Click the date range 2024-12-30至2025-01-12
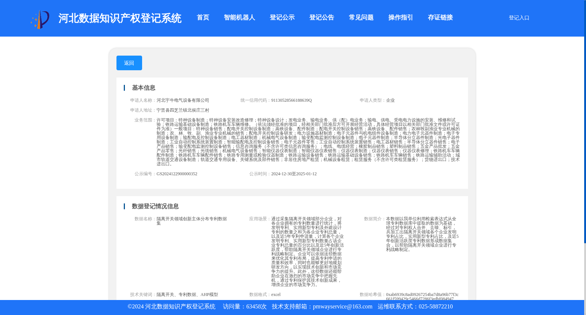The image size is (586, 315). coord(294,174)
